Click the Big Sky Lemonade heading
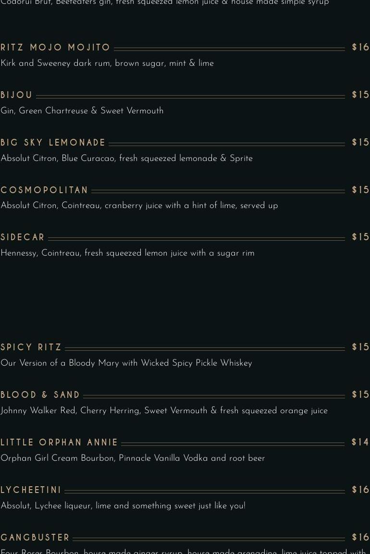The image size is (370, 554). coord(53,143)
